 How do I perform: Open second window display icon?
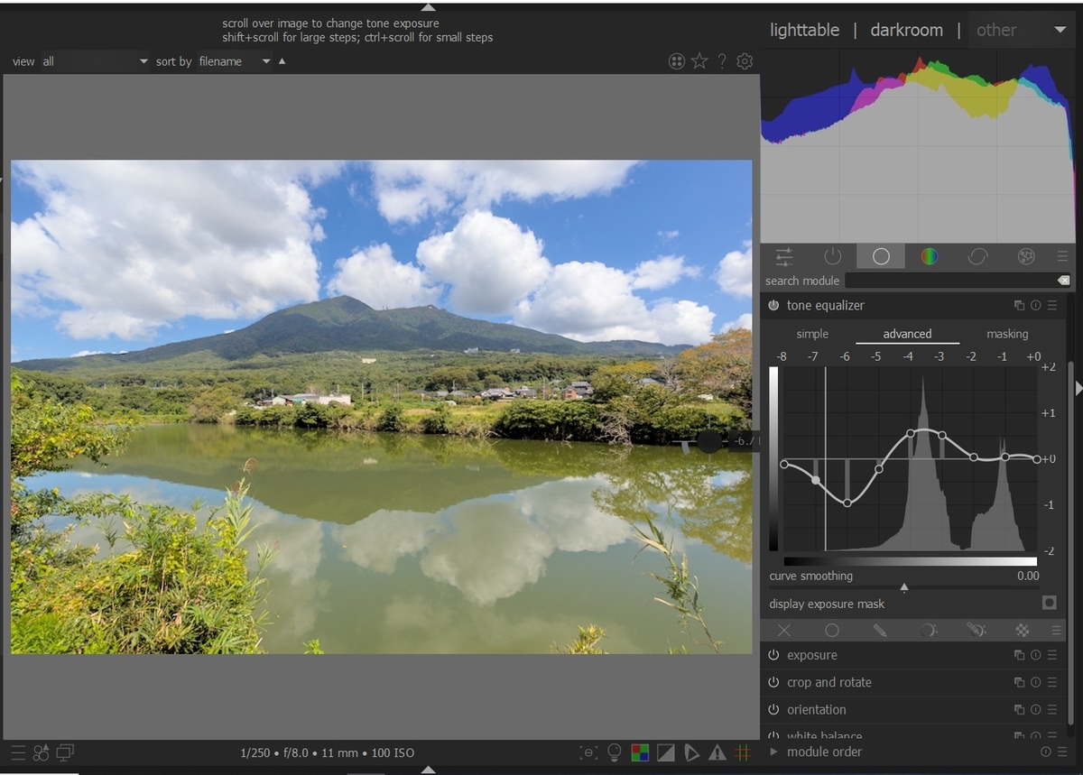65,752
